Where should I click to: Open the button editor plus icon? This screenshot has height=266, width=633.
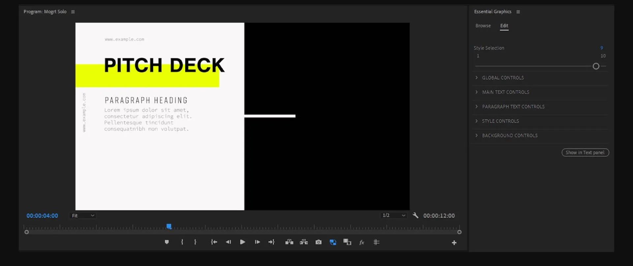[454, 243]
